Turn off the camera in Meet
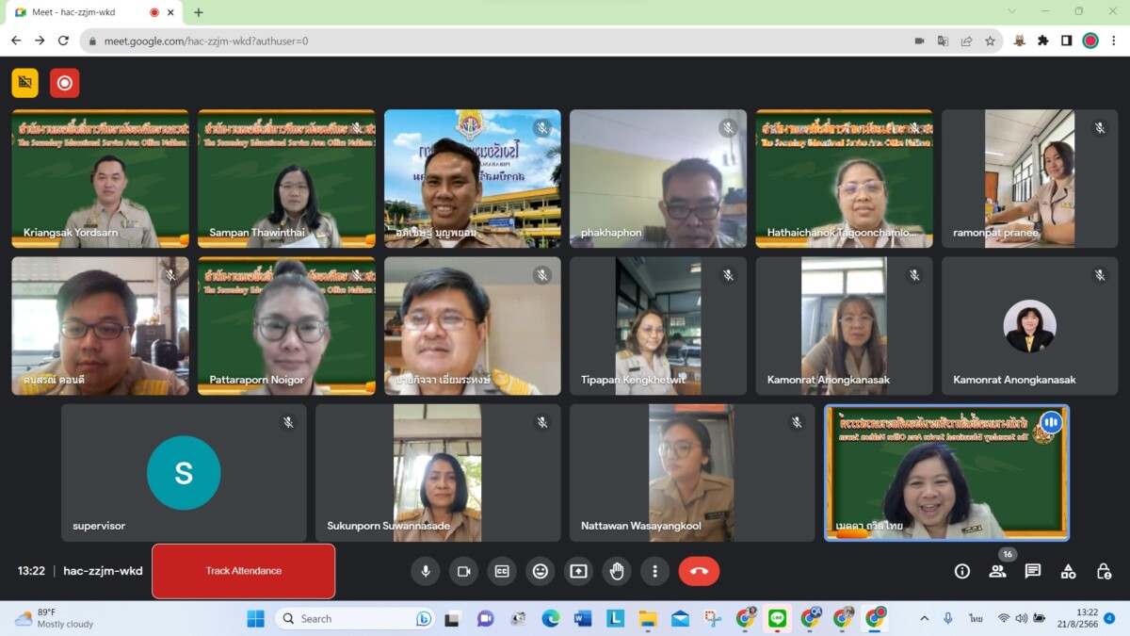Image resolution: width=1130 pixels, height=636 pixels. [x=463, y=571]
